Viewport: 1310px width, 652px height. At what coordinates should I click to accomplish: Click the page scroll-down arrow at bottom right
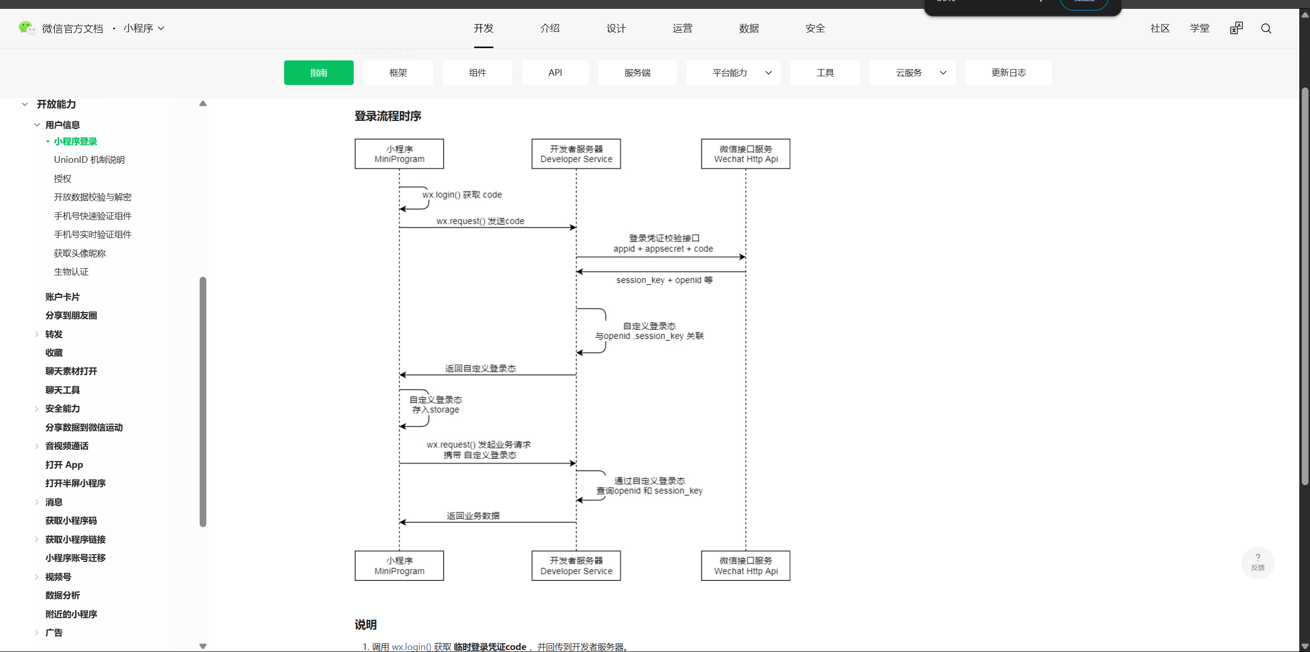click(x=1305, y=647)
